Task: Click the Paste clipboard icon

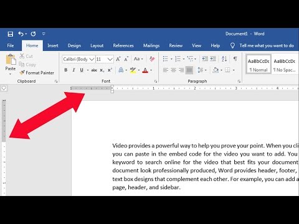Action: [11, 59]
